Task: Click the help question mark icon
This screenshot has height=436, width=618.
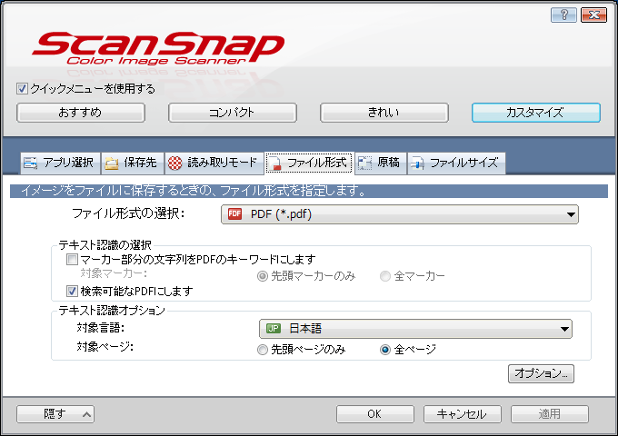Action: pos(563,15)
